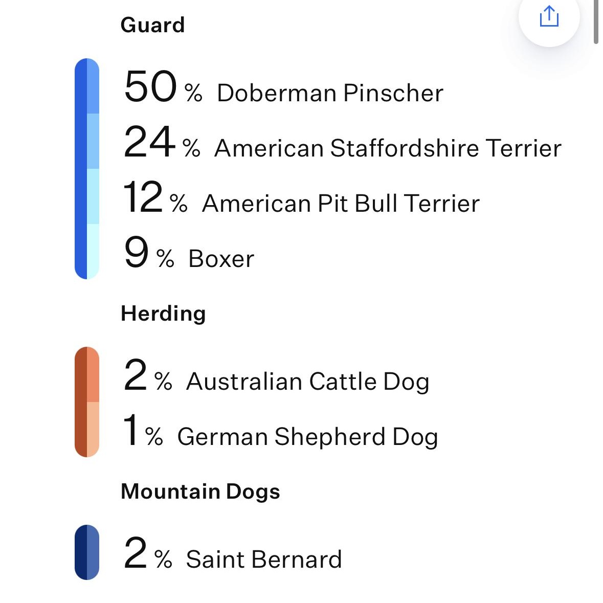603x603 pixels.
Task: Click the Herding group heading
Action: tap(163, 314)
